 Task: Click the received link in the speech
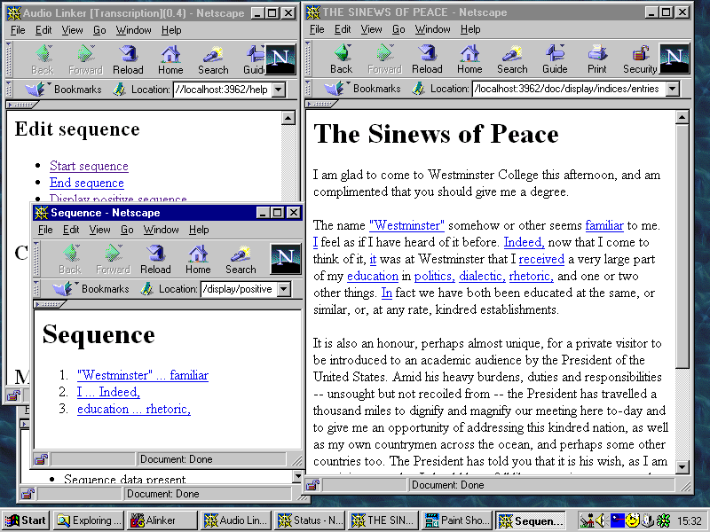541,259
